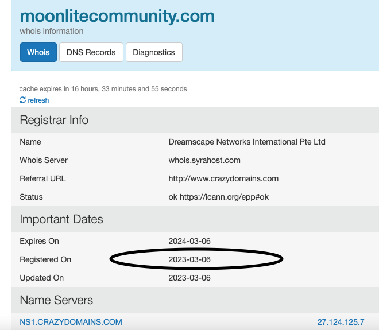Click the Important Dates section header
This screenshot has width=379, height=330.
(x=61, y=219)
